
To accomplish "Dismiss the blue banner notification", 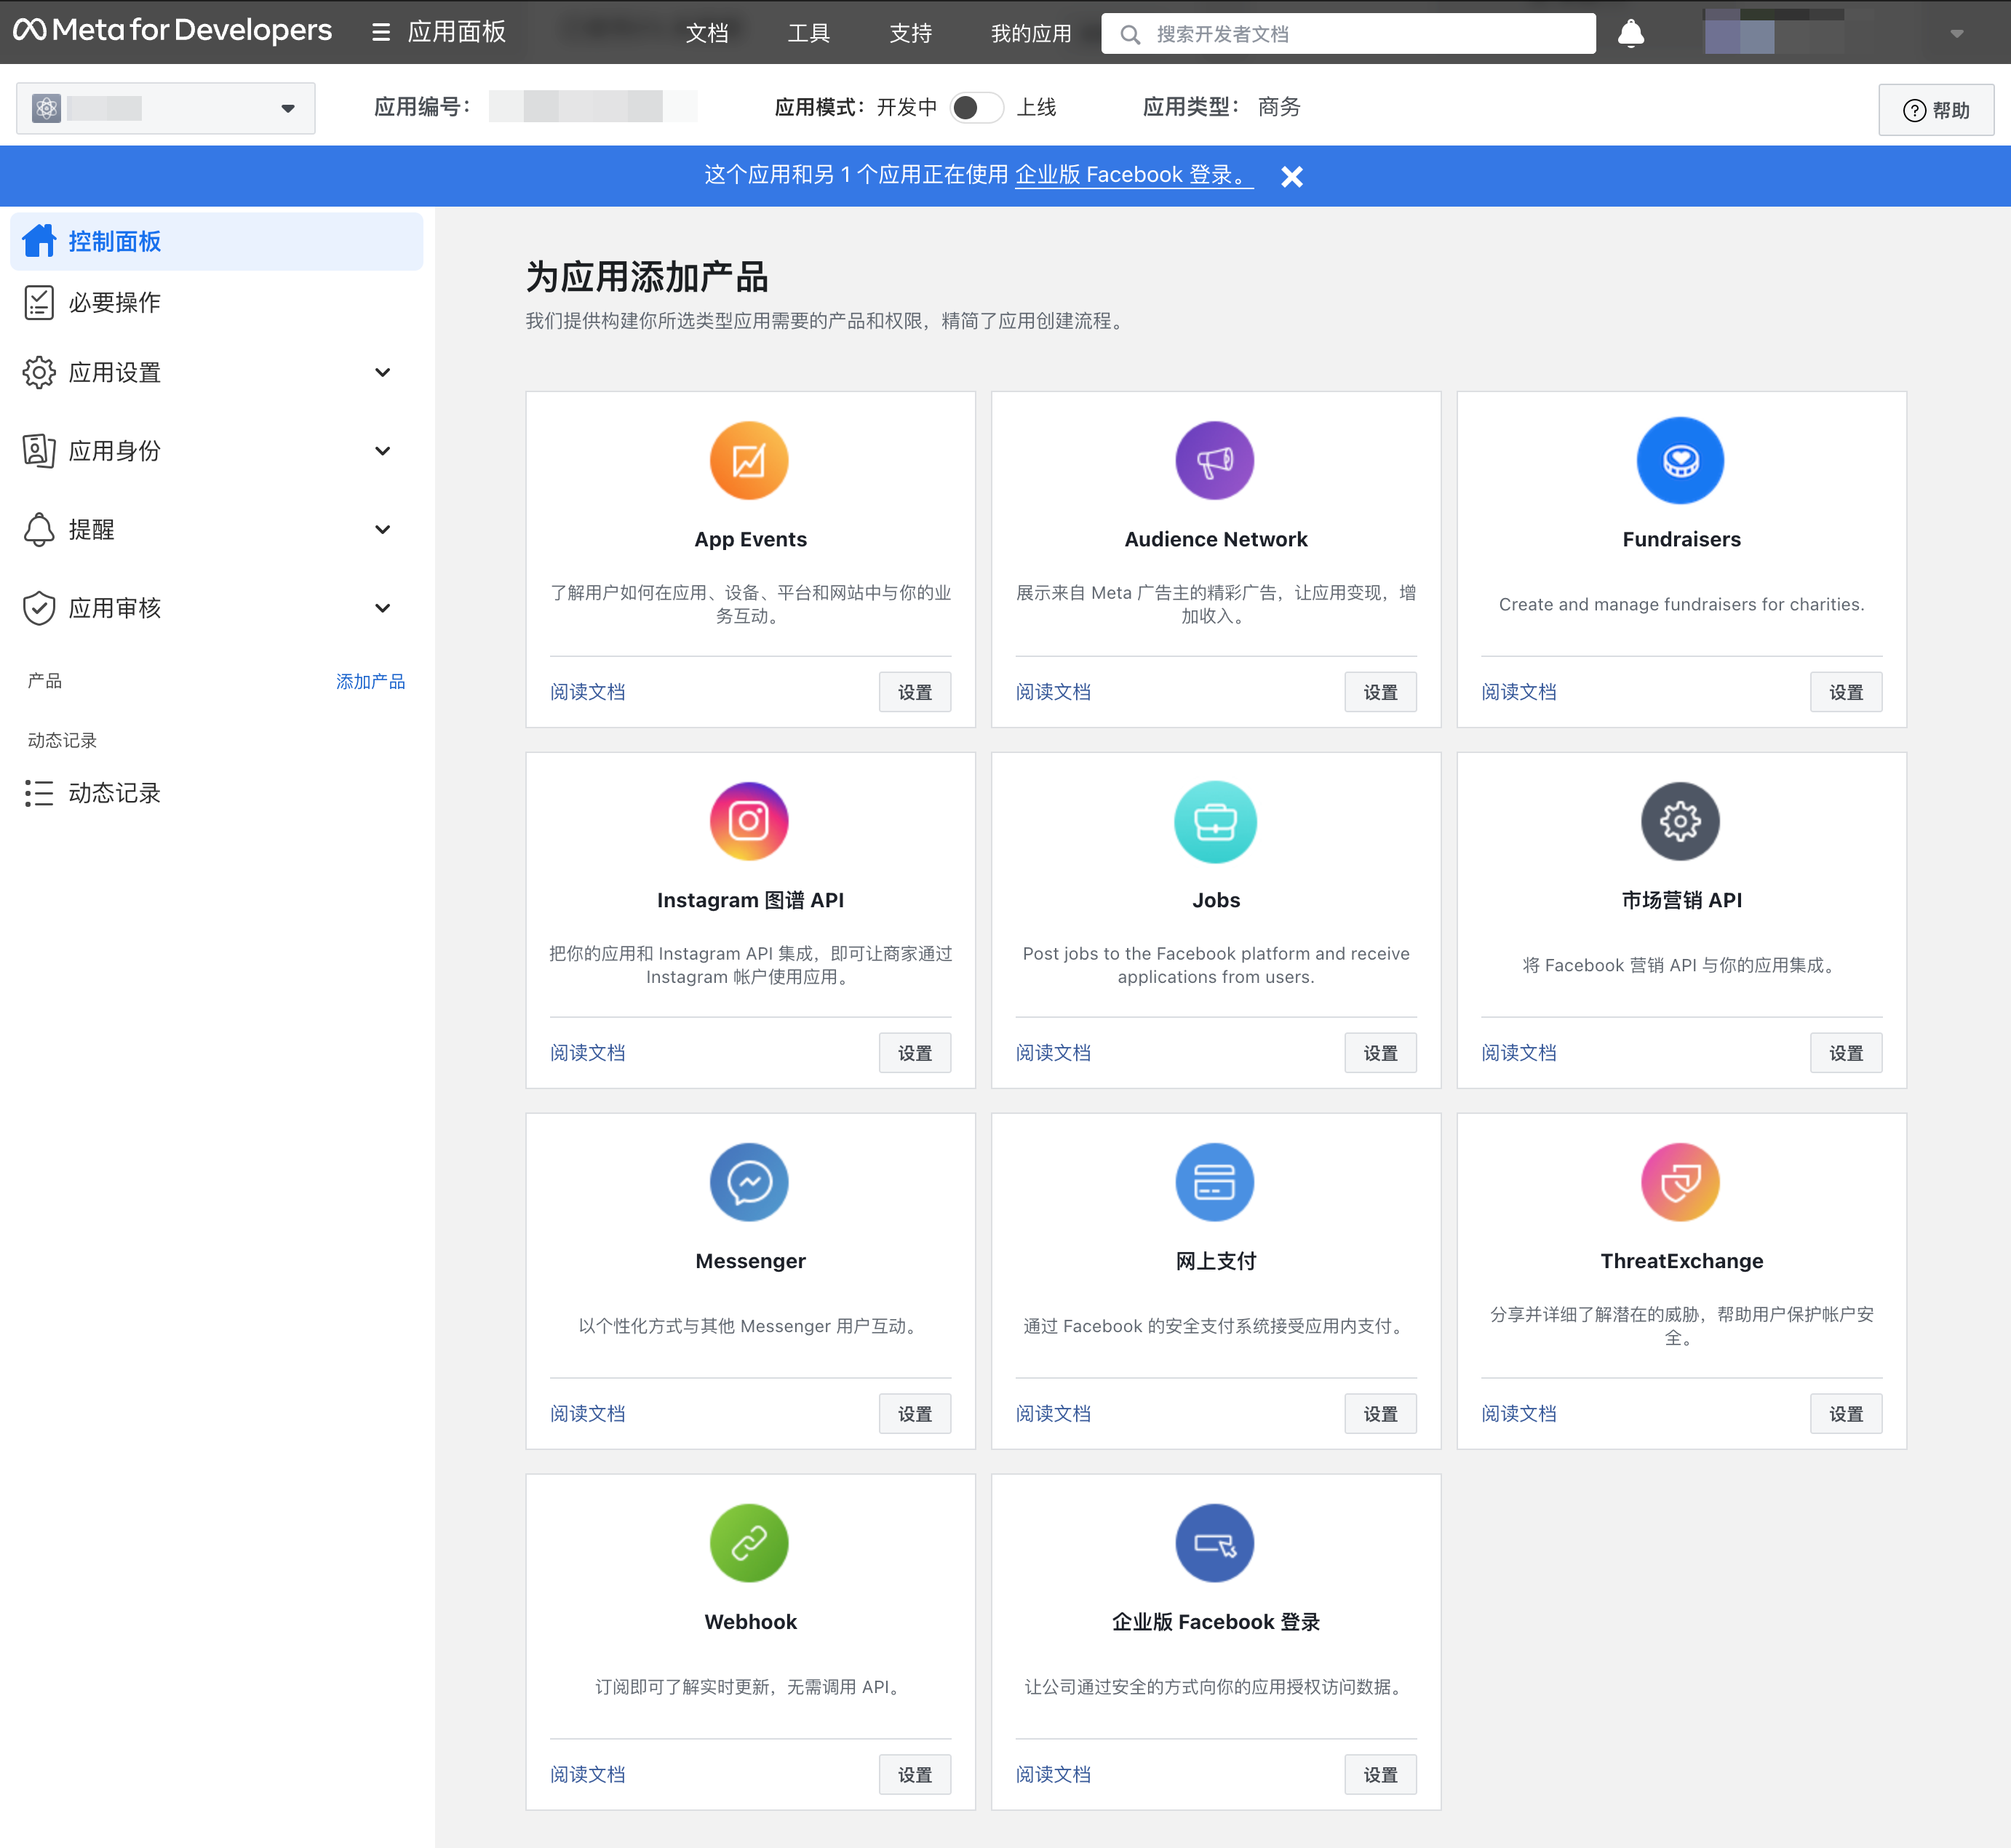I will 1291,176.
